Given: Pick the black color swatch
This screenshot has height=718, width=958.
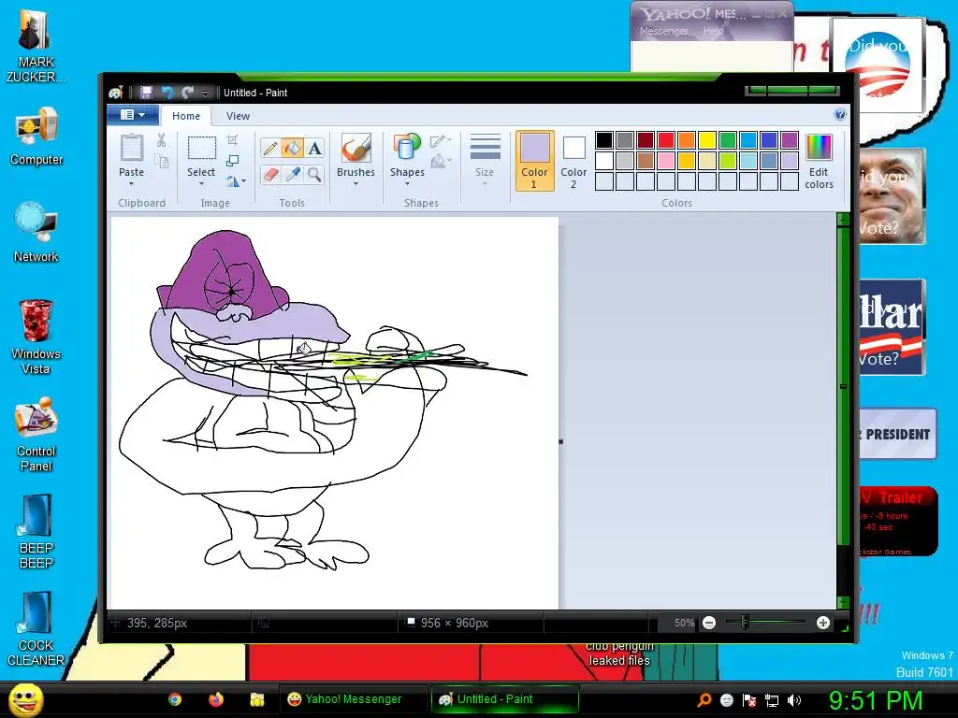Looking at the screenshot, I should click(604, 140).
